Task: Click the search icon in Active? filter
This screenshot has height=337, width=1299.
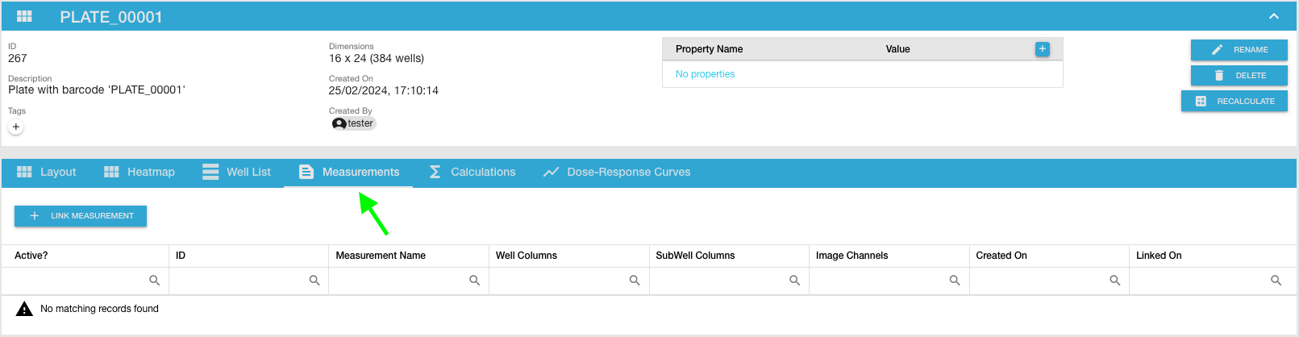Action: pos(154,281)
